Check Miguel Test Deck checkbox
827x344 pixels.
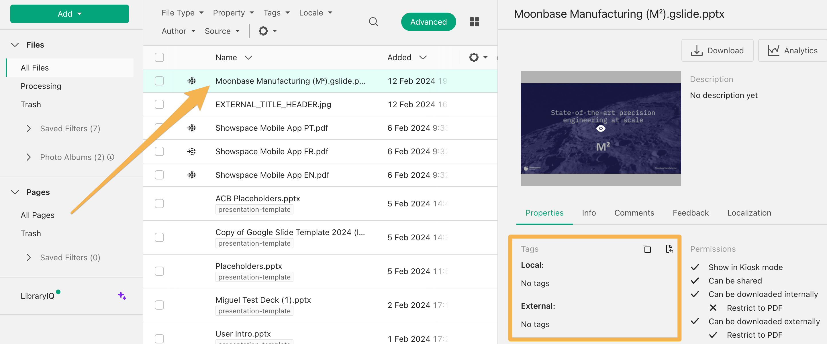159,305
